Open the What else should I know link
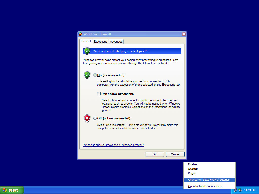Image resolution: width=259 pixels, height=194 pixels. pyautogui.click(x=113, y=145)
